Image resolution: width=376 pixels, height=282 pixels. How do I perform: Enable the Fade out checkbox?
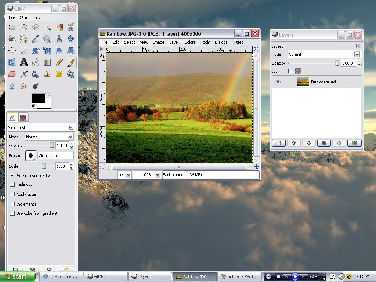tap(12, 184)
